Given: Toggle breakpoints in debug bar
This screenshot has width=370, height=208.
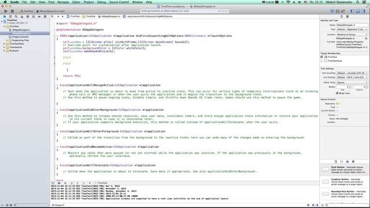Looking at the screenshot, I should [x=59, y=183].
